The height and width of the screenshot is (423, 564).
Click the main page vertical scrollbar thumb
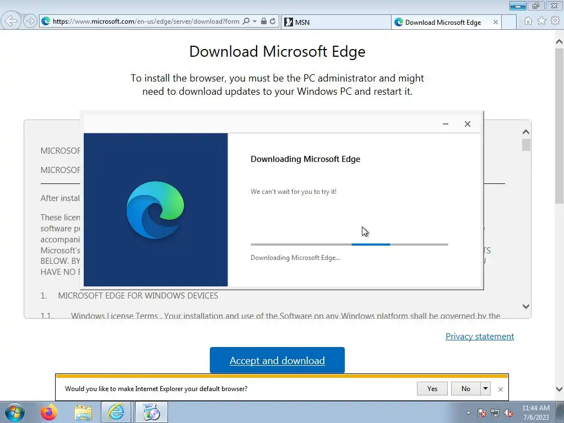coord(559,126)
